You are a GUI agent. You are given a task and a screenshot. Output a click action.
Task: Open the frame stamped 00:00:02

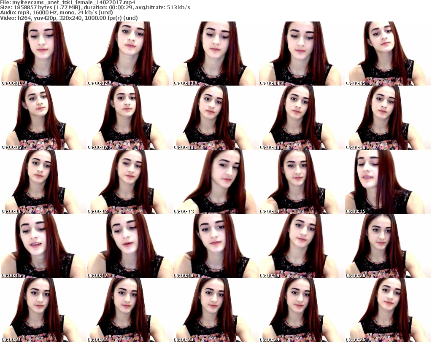point(129,54)
